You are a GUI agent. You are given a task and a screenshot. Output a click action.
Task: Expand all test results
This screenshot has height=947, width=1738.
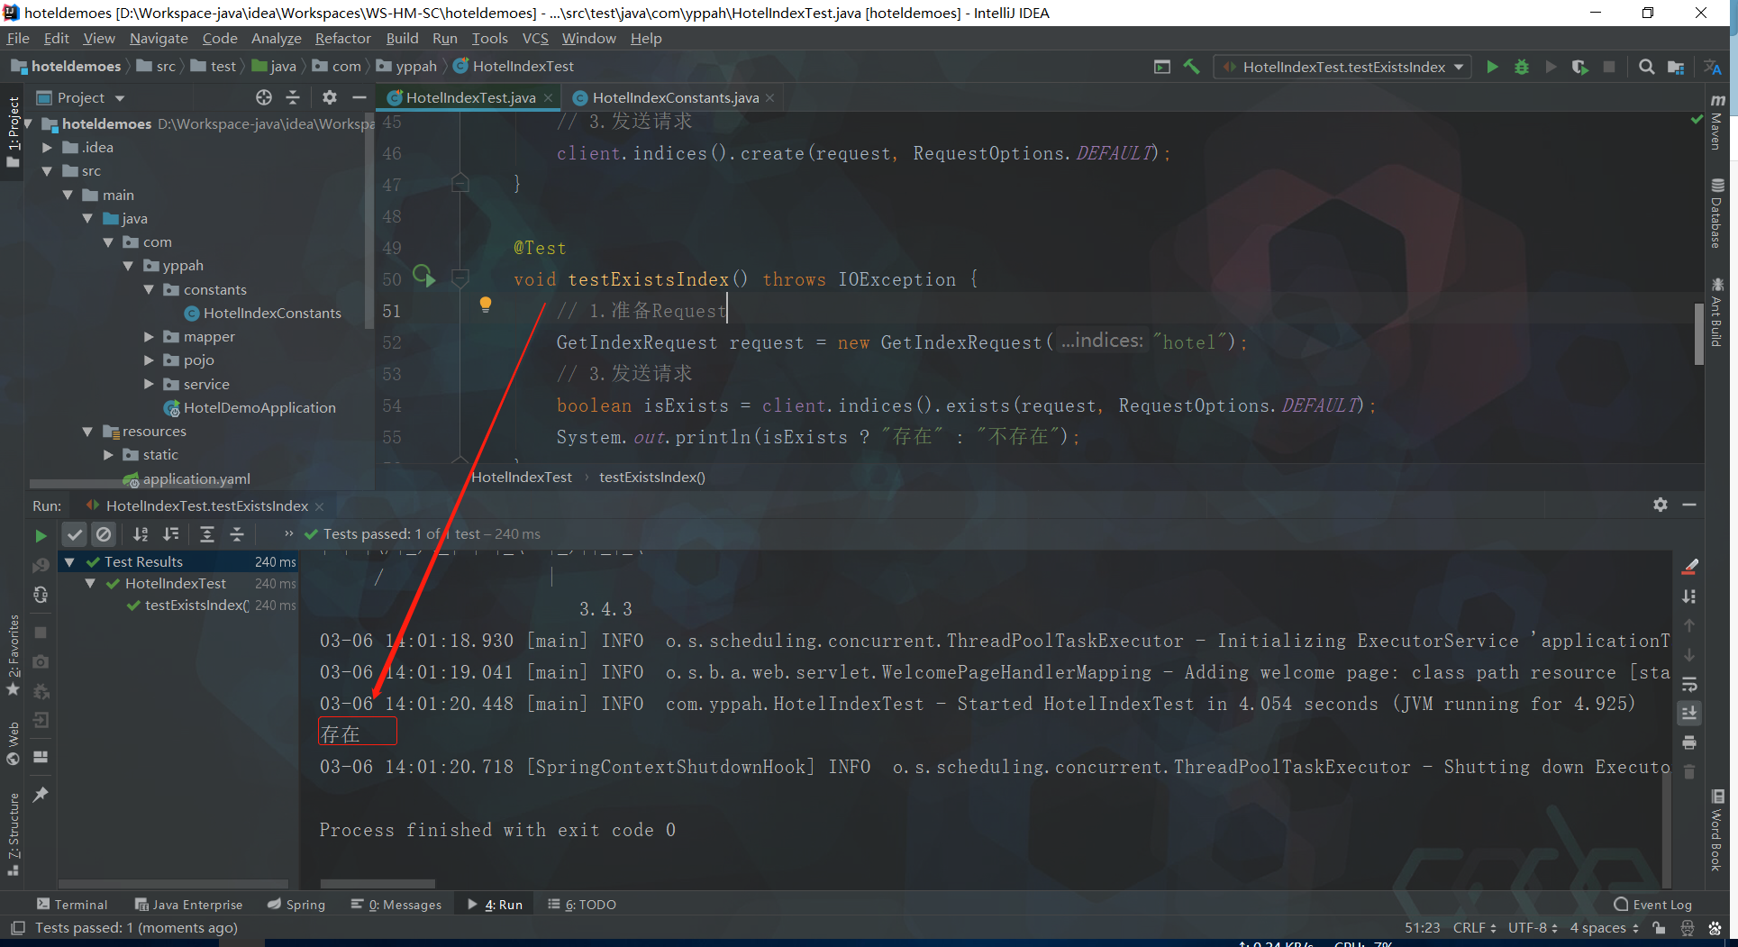pos(206,534)
